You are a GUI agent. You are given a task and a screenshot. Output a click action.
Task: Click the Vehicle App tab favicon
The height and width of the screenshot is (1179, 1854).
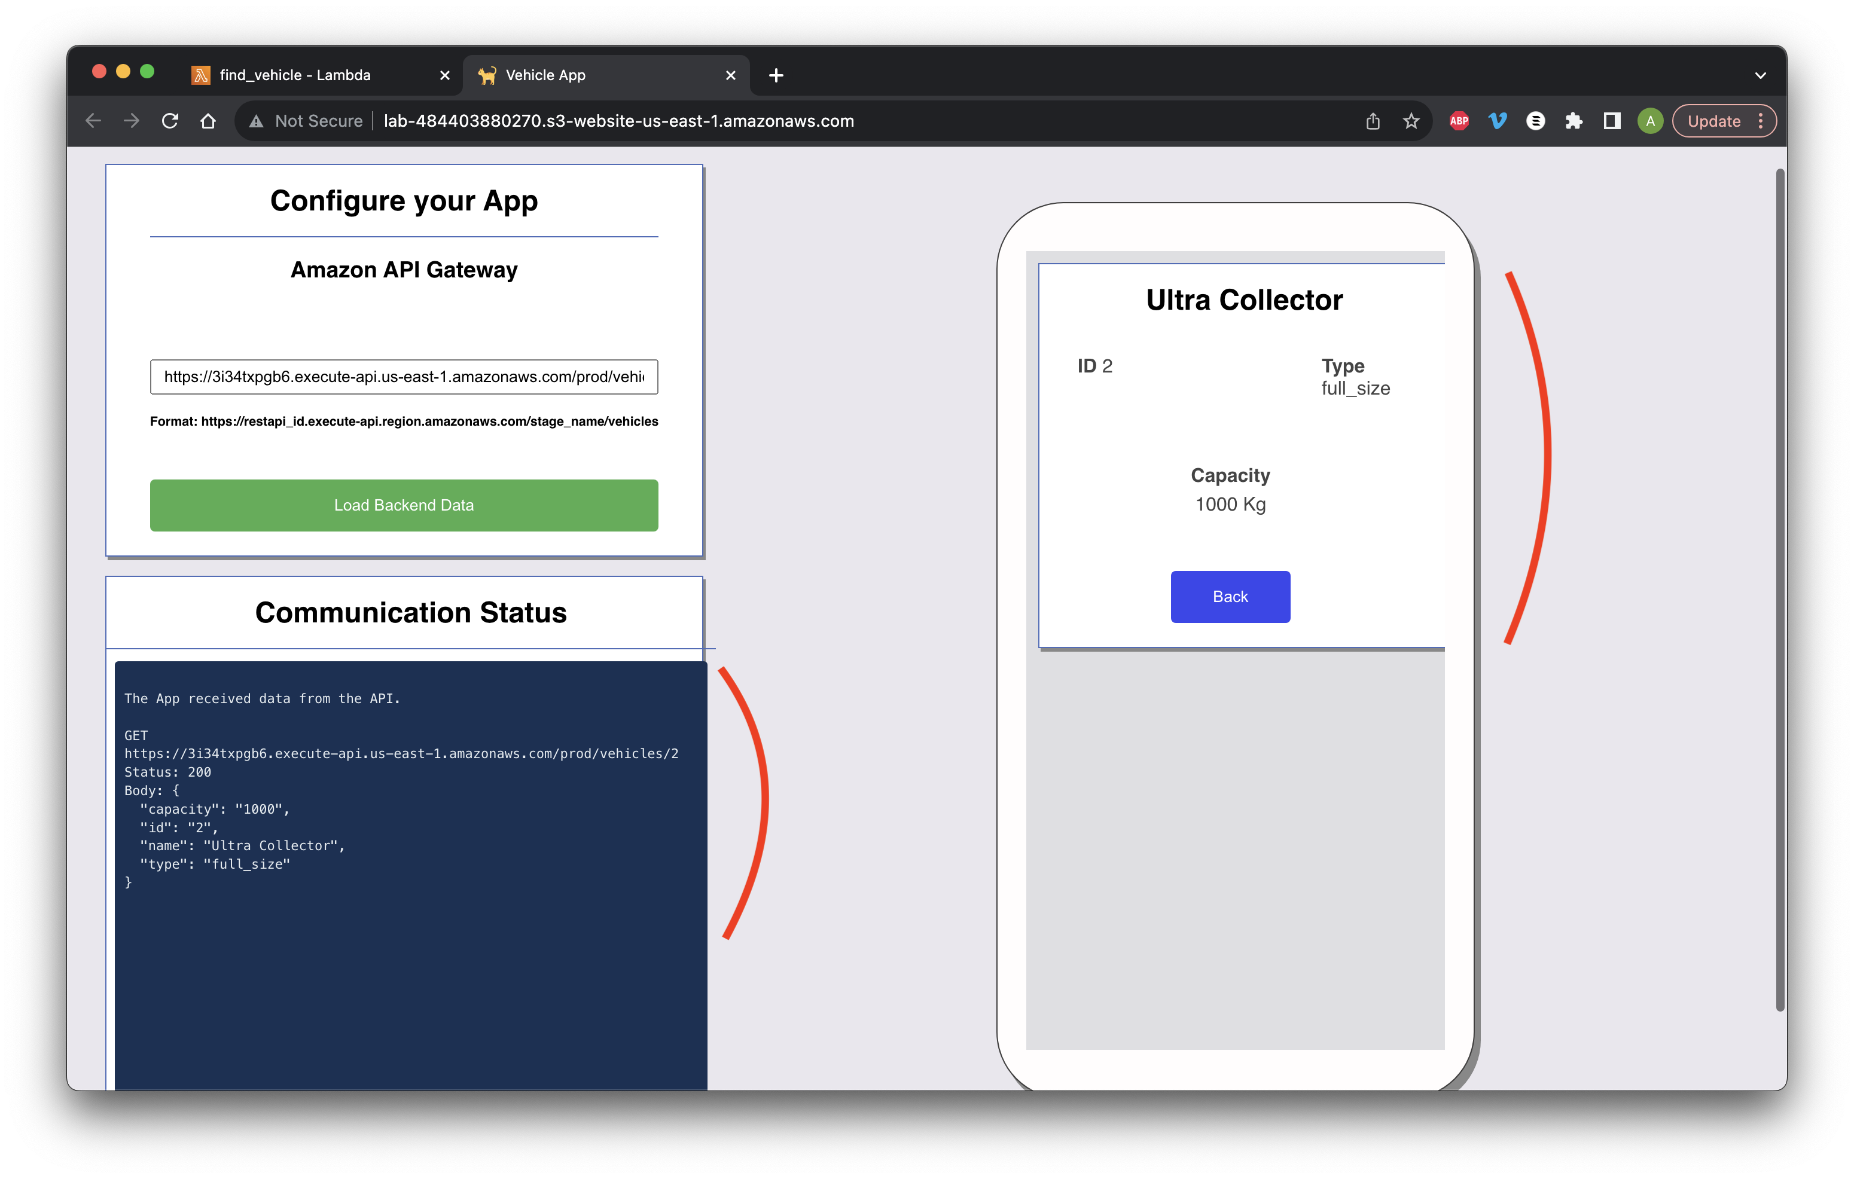[487, 75]
